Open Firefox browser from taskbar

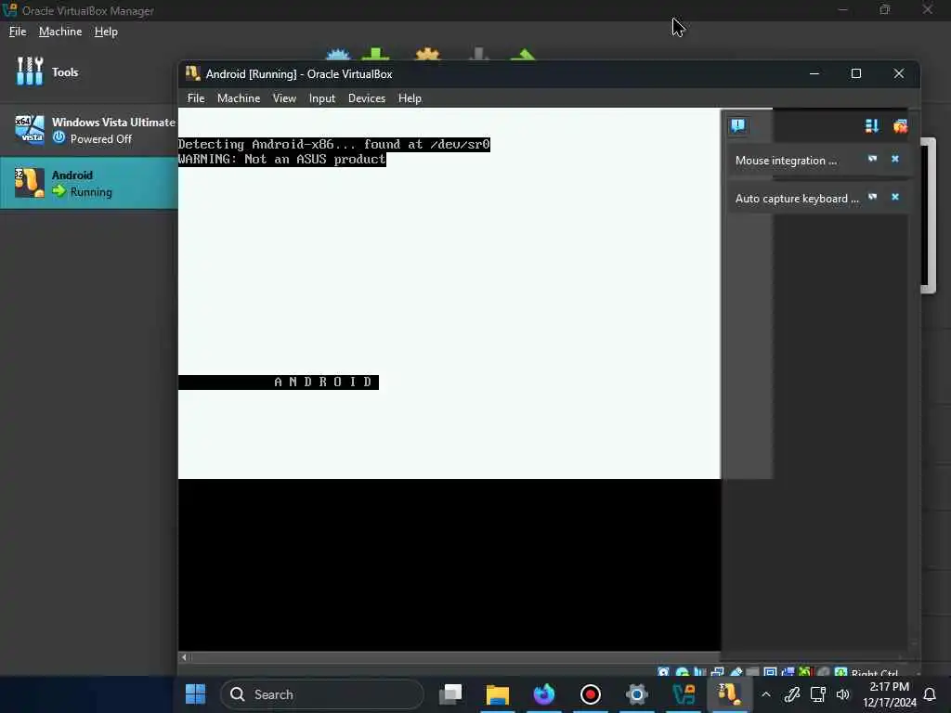[x=544, y=694]
